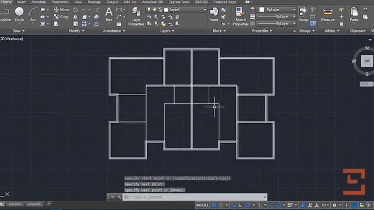Open the workspace switching gear icon

(x=334, y=205)
